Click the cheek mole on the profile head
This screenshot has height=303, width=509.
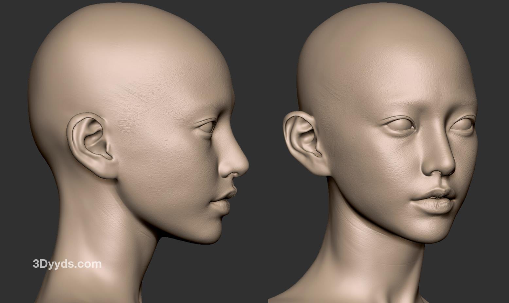tap(167, 140)
